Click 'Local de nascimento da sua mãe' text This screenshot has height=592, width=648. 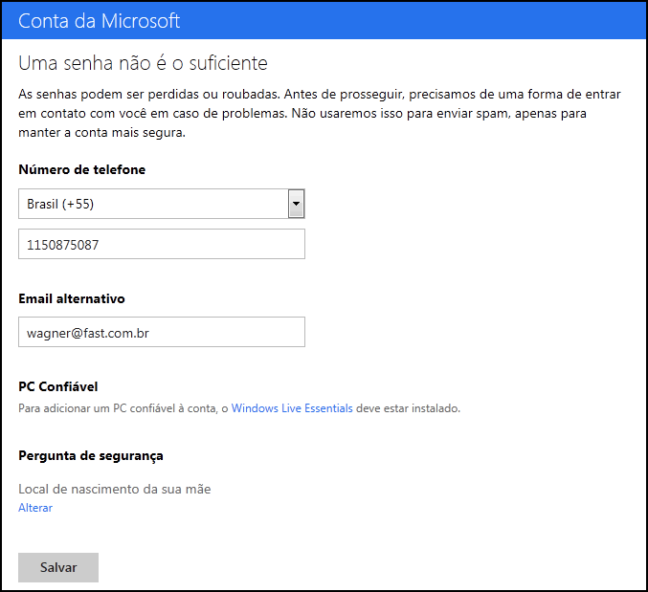pyautogui.click(x=115, y=490)
